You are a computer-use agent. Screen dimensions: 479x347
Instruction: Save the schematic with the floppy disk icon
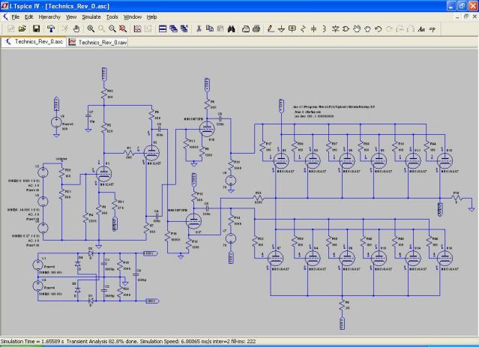tap(36, 29)
